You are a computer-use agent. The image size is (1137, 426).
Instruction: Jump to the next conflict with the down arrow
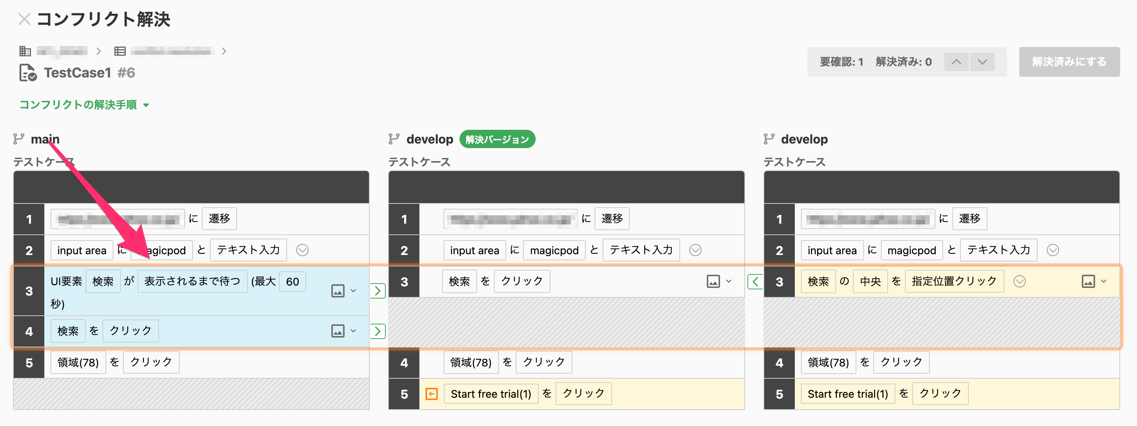982,62
